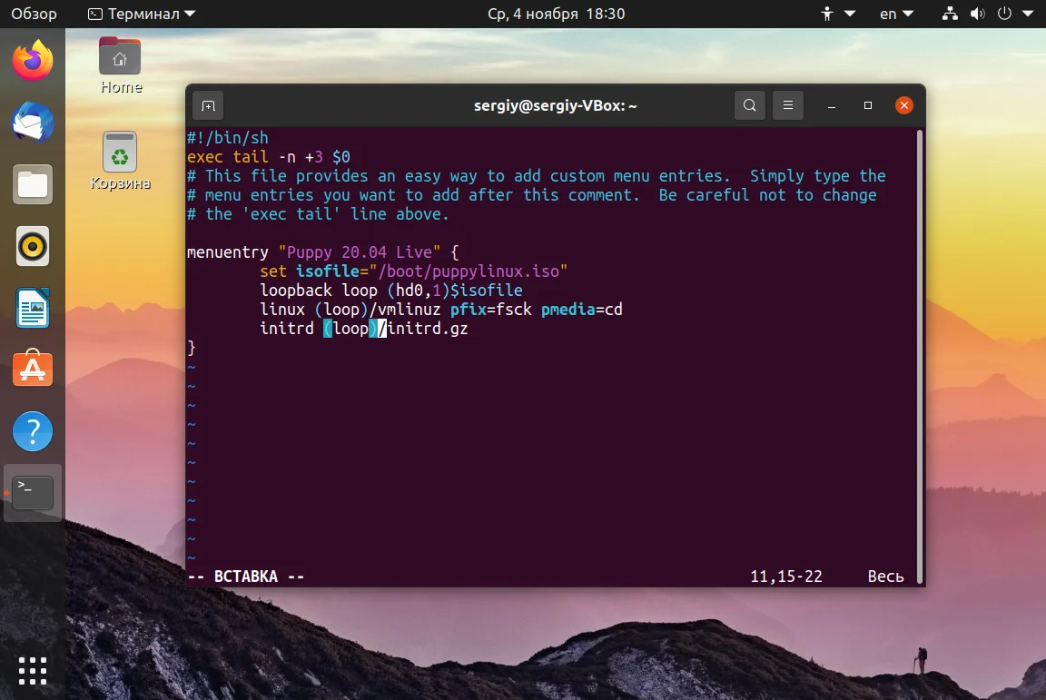Click the power icon in top bar
This screenshot has height=700, width=1046.
1004,14
